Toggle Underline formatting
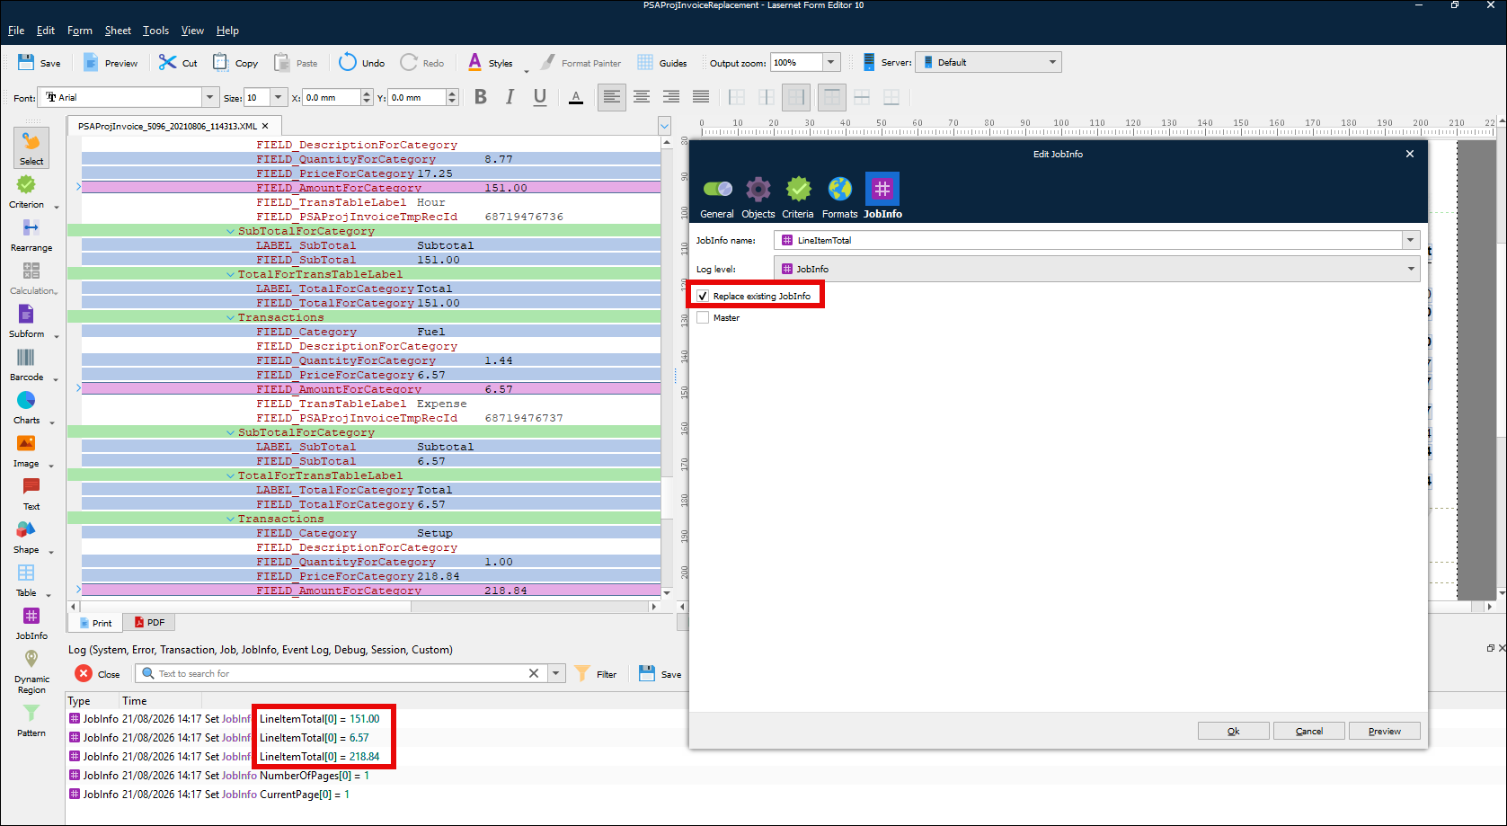The image size is (1507, 826). (x=540, y=97)
